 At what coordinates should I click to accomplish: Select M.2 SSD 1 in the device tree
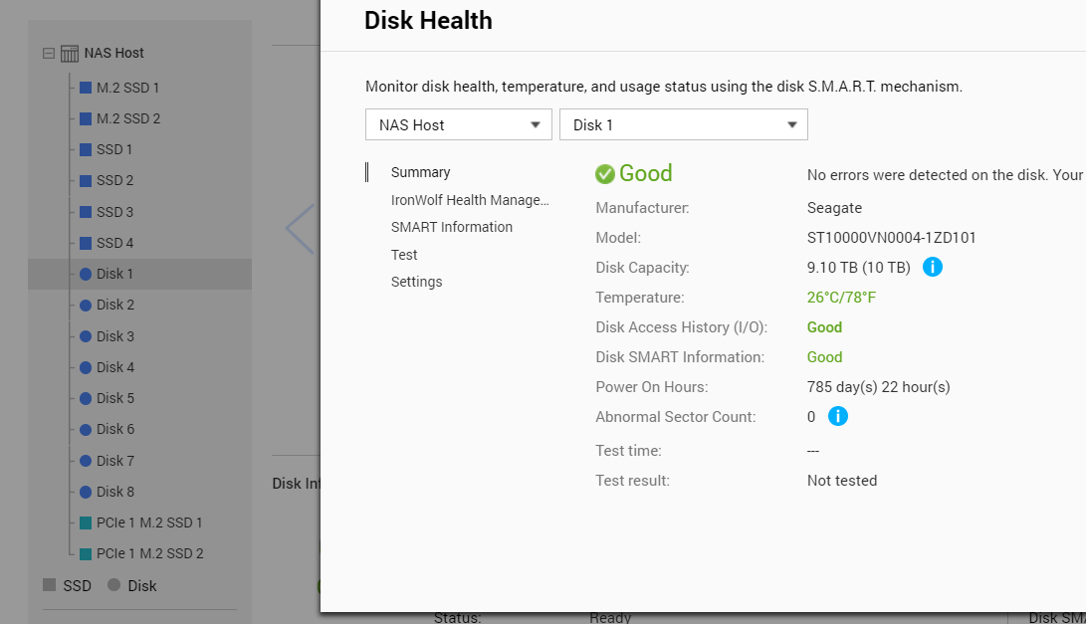tap(127, 88)
